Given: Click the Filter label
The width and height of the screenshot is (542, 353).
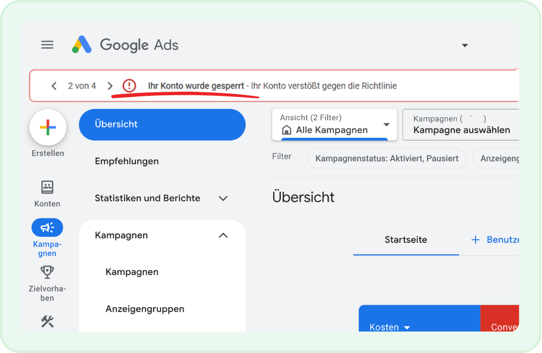Looking at the screenshot, I should [x=281, y=157].
